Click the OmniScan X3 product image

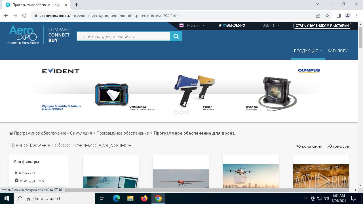click(x=112, y=95)
